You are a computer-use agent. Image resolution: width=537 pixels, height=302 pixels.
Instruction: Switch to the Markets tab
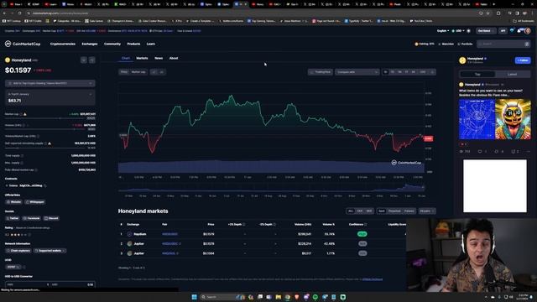[x=142, y=58]
